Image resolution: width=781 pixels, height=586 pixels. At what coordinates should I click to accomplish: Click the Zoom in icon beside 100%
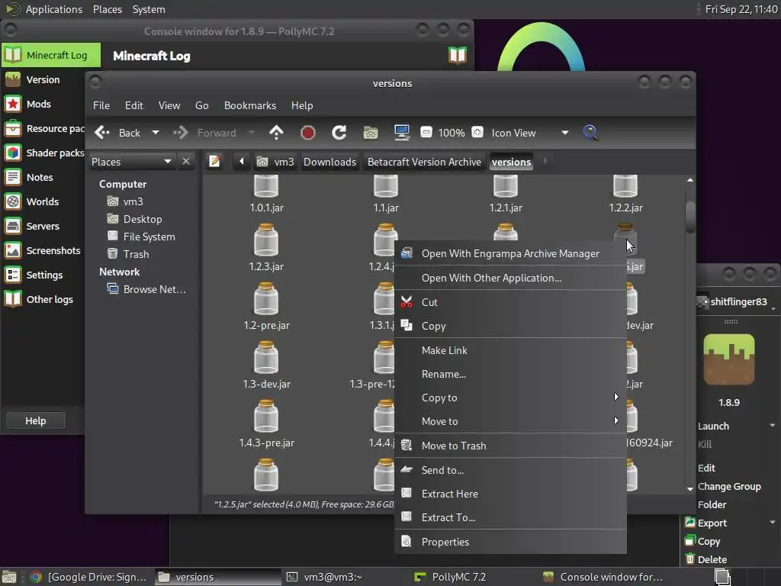[x=477, y=132]
